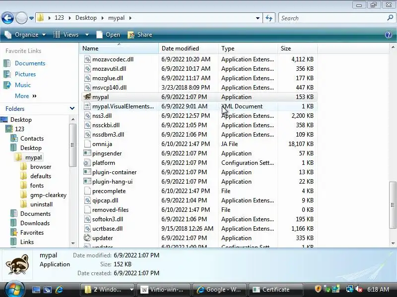Select the nss3.dll file name
Image resolution: width=397 pixels, height=297 pixels.
(x=102, y=116)
